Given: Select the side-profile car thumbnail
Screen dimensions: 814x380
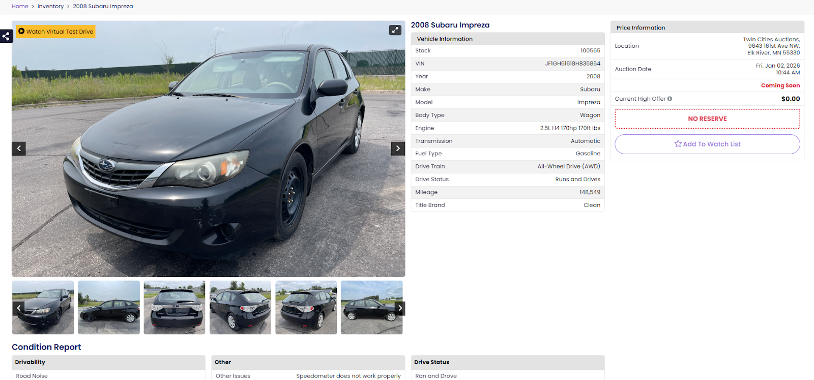Looking at the screenshot, I should [x=109, y=307].
